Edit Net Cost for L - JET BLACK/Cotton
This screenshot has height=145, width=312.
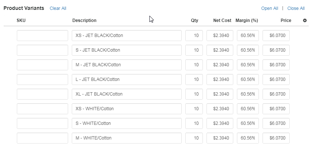coord(220,79)
